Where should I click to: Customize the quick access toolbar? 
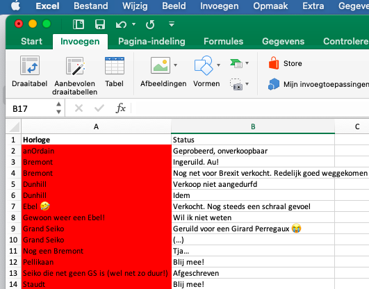(x=172, y=24)
